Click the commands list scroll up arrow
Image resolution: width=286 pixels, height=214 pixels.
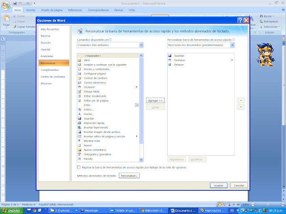pos(141,55)
